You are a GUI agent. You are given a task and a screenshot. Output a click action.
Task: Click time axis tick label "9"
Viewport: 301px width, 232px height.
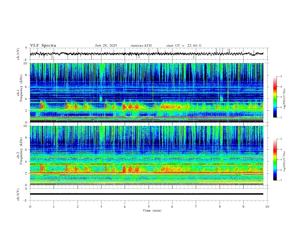pyautogui.click(x=243, y=207)
